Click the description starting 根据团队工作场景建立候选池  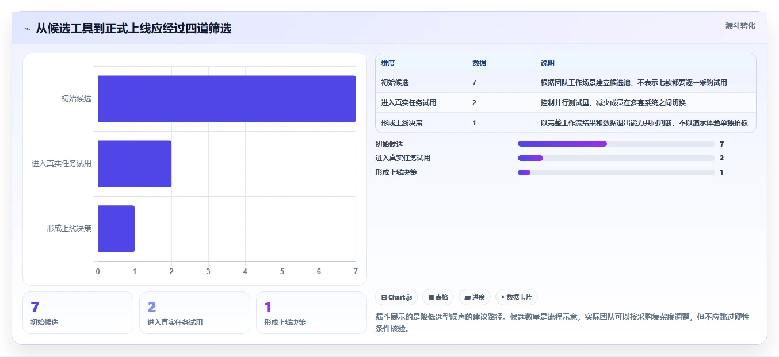click(633, 83)
